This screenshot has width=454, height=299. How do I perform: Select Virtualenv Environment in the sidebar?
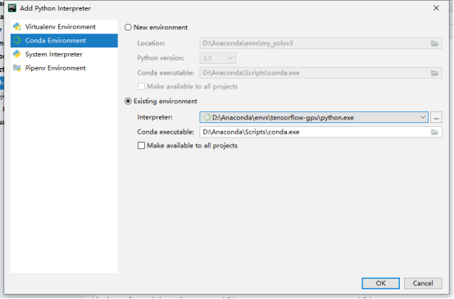pyautogui.click(x=64, y=27)
